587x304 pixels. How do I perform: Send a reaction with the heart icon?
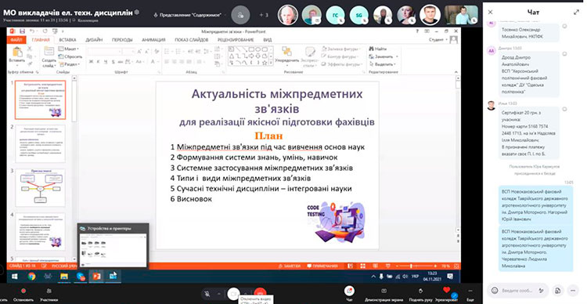pyautogui.click(x=446, y=291)
